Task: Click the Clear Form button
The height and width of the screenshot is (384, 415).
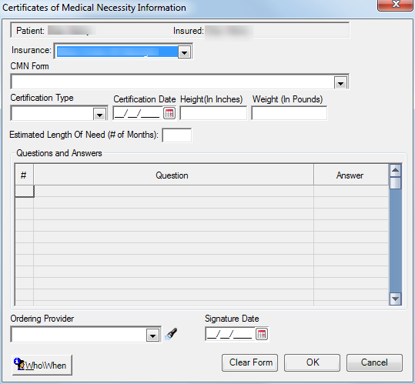Action: [x=249, y=362]
